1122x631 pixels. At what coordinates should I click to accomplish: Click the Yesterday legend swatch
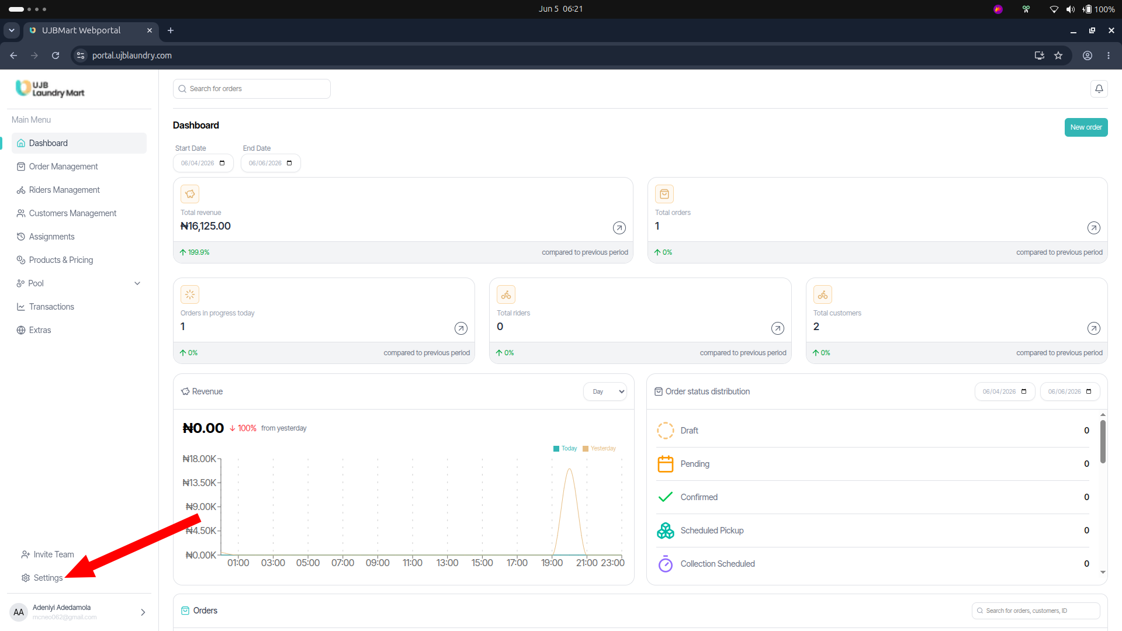[x=586, y=449]
